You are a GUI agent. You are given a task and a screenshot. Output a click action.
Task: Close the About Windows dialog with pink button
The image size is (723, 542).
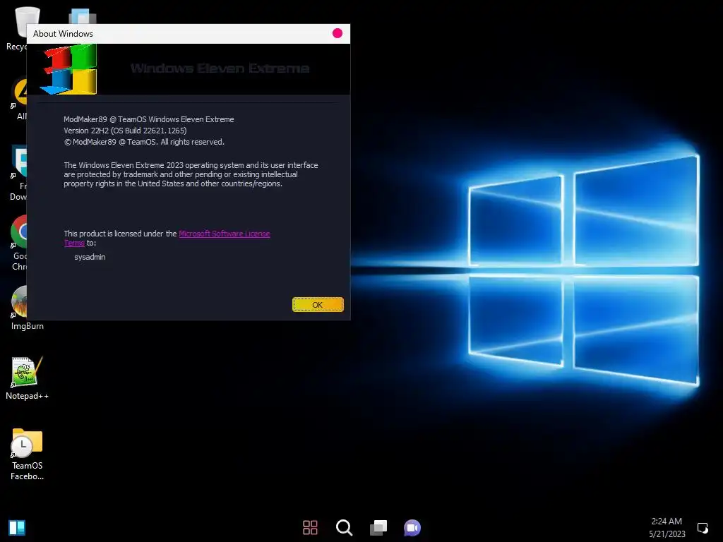[x=337, y=33]
